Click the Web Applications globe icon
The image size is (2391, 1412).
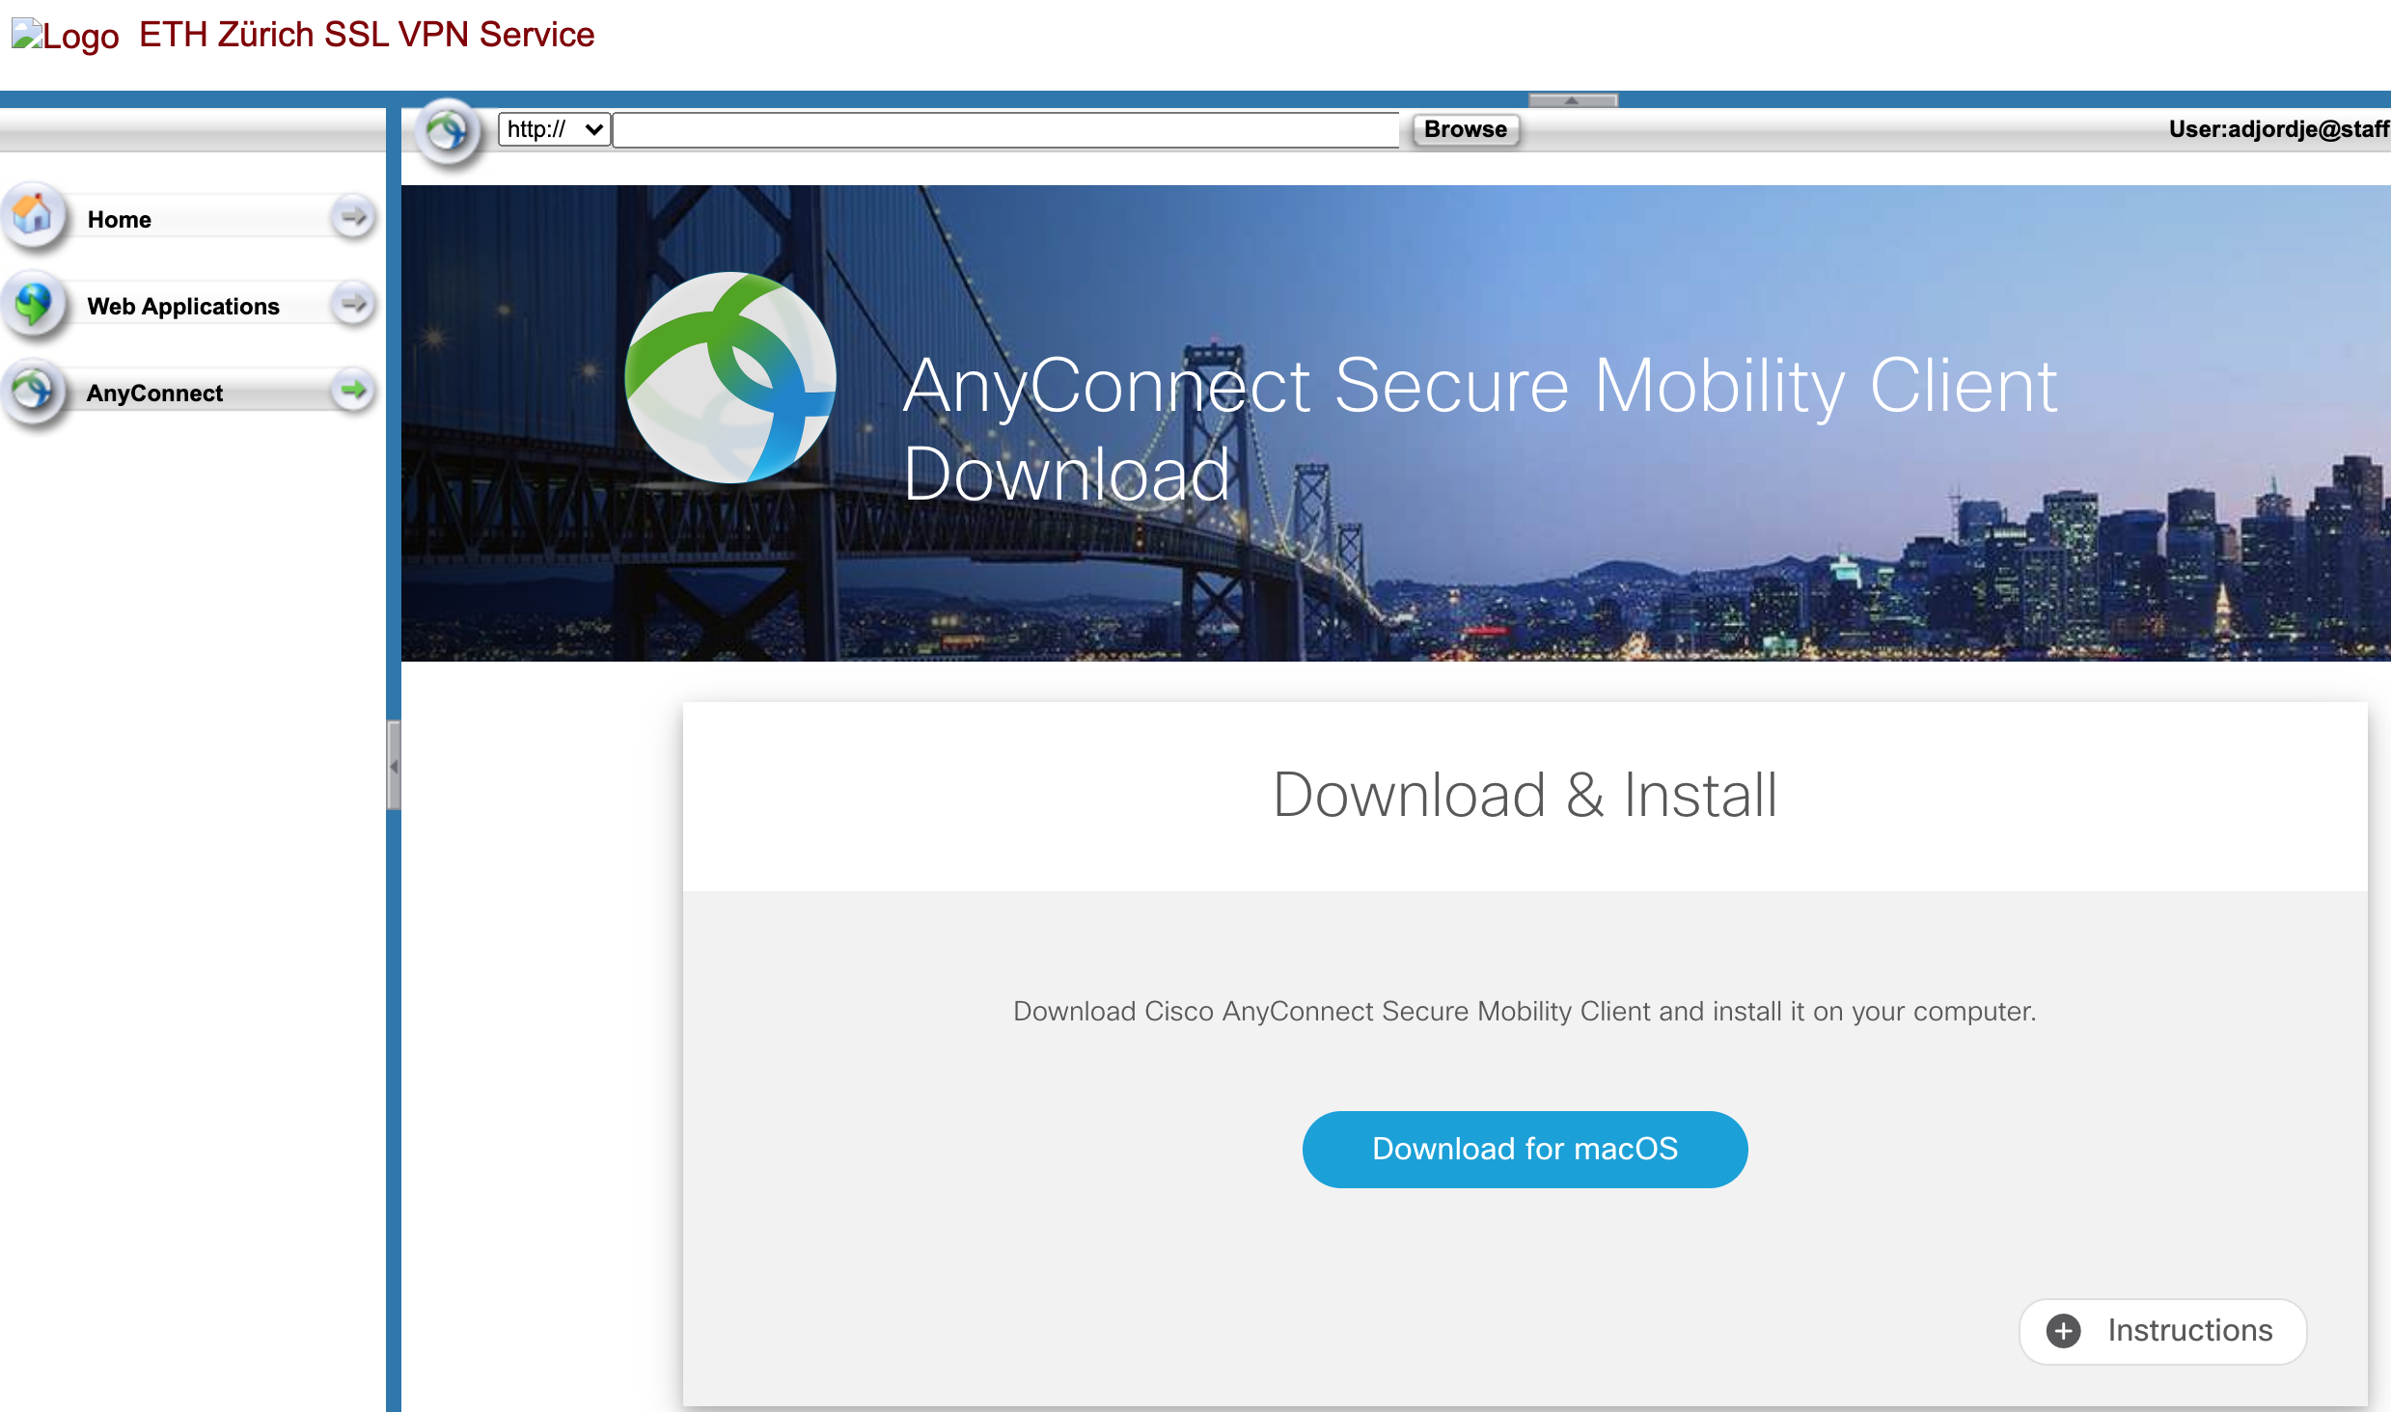(x=33, y=303)
